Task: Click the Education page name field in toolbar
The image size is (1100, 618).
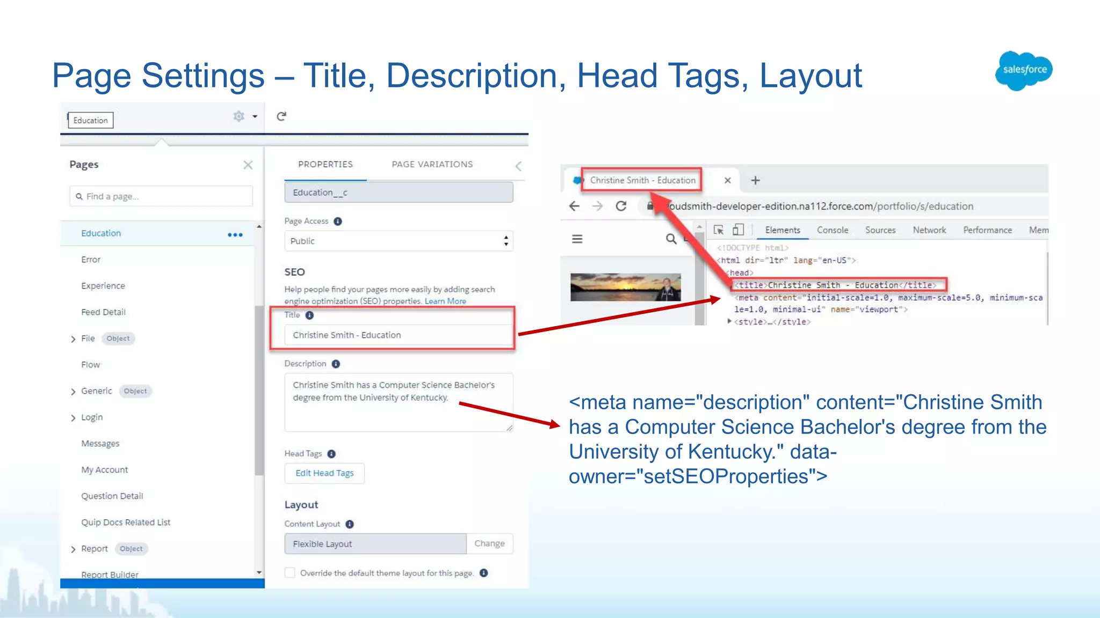Action: tap(91, 120)
